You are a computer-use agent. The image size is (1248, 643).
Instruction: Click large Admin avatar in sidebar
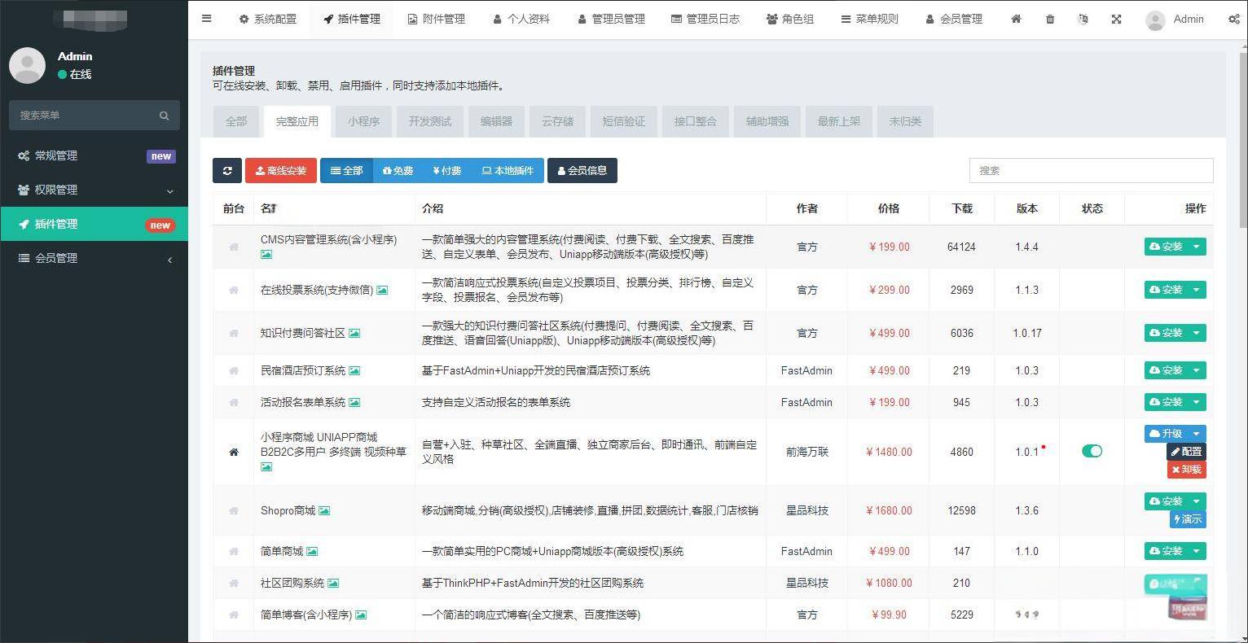tap(27, 65)
